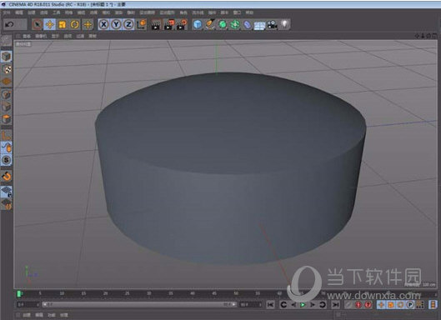Click Render View clapperboard icon

156,24
